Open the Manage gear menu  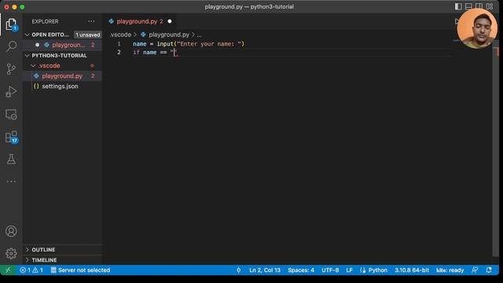11,253
